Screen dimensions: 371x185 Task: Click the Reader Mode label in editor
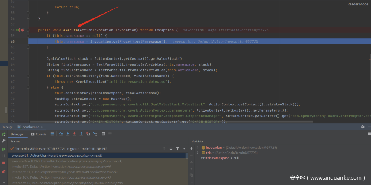[357, 4]
